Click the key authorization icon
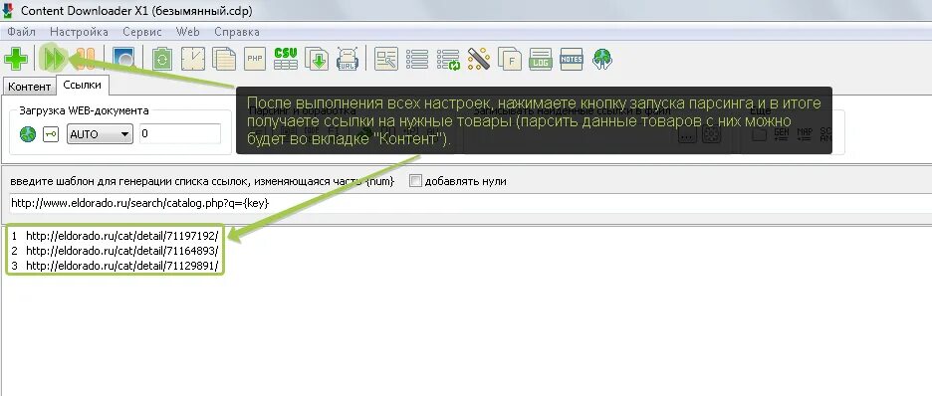Viewport: 932px width, 396px height. 51,134
